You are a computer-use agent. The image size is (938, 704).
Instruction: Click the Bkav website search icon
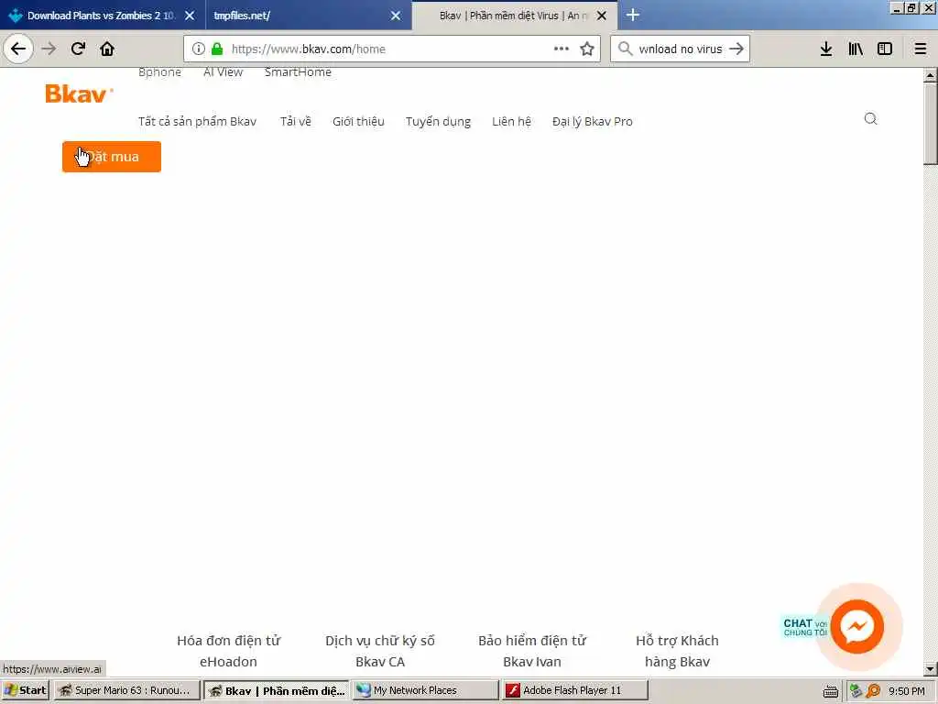pyautogui.click(x=871, y=118)
